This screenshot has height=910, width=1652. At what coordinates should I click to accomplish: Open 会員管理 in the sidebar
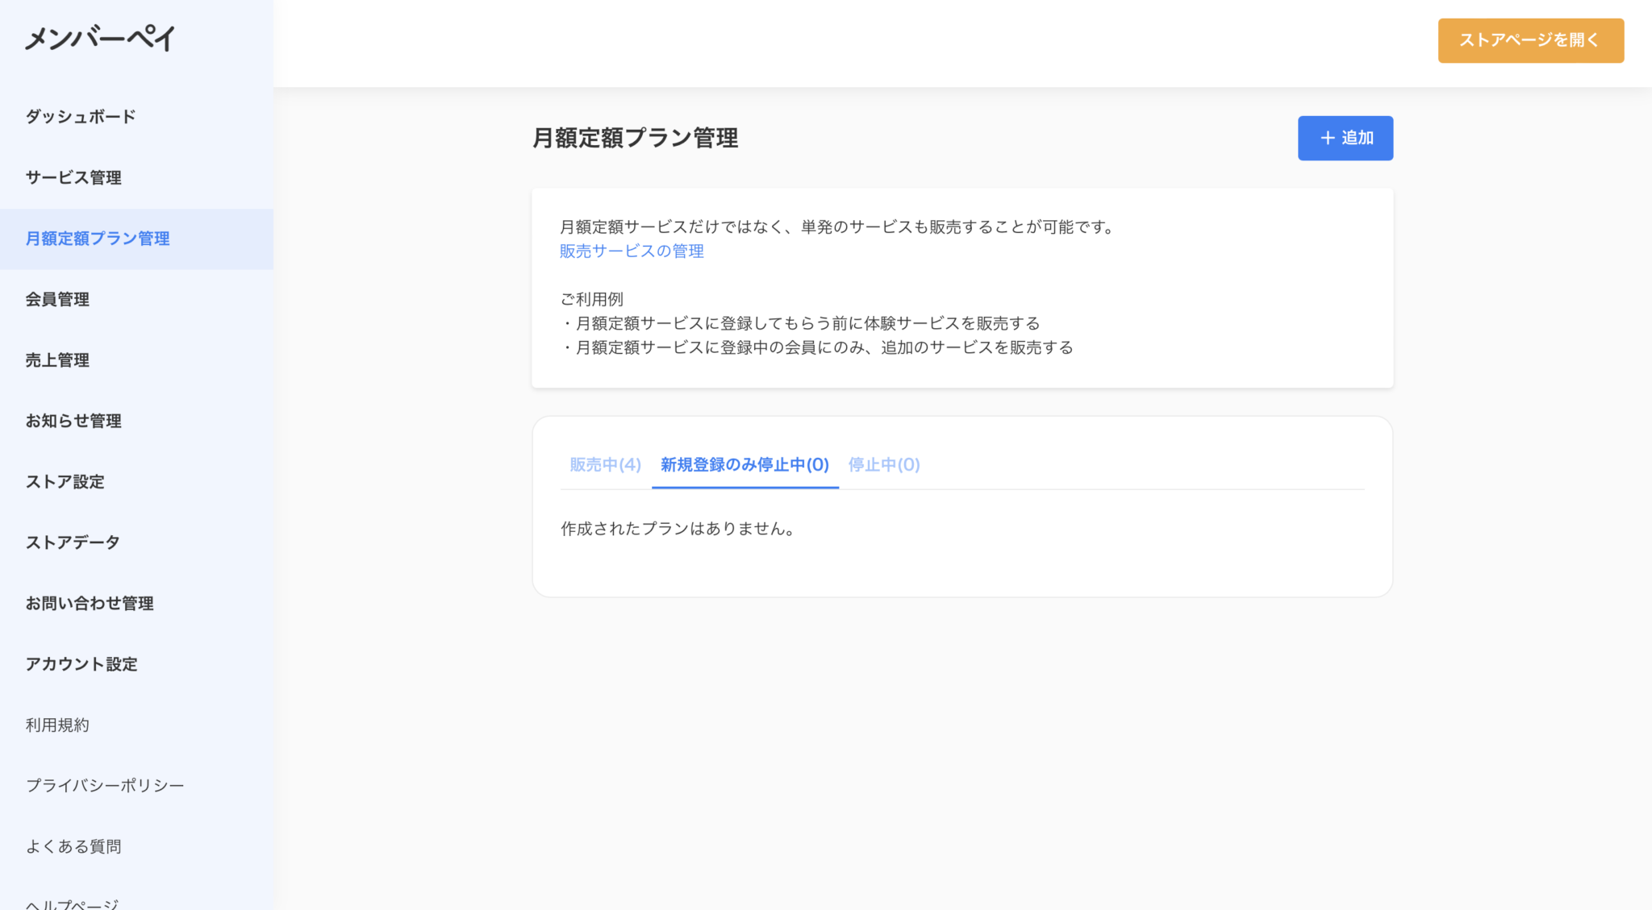[57, 299]
